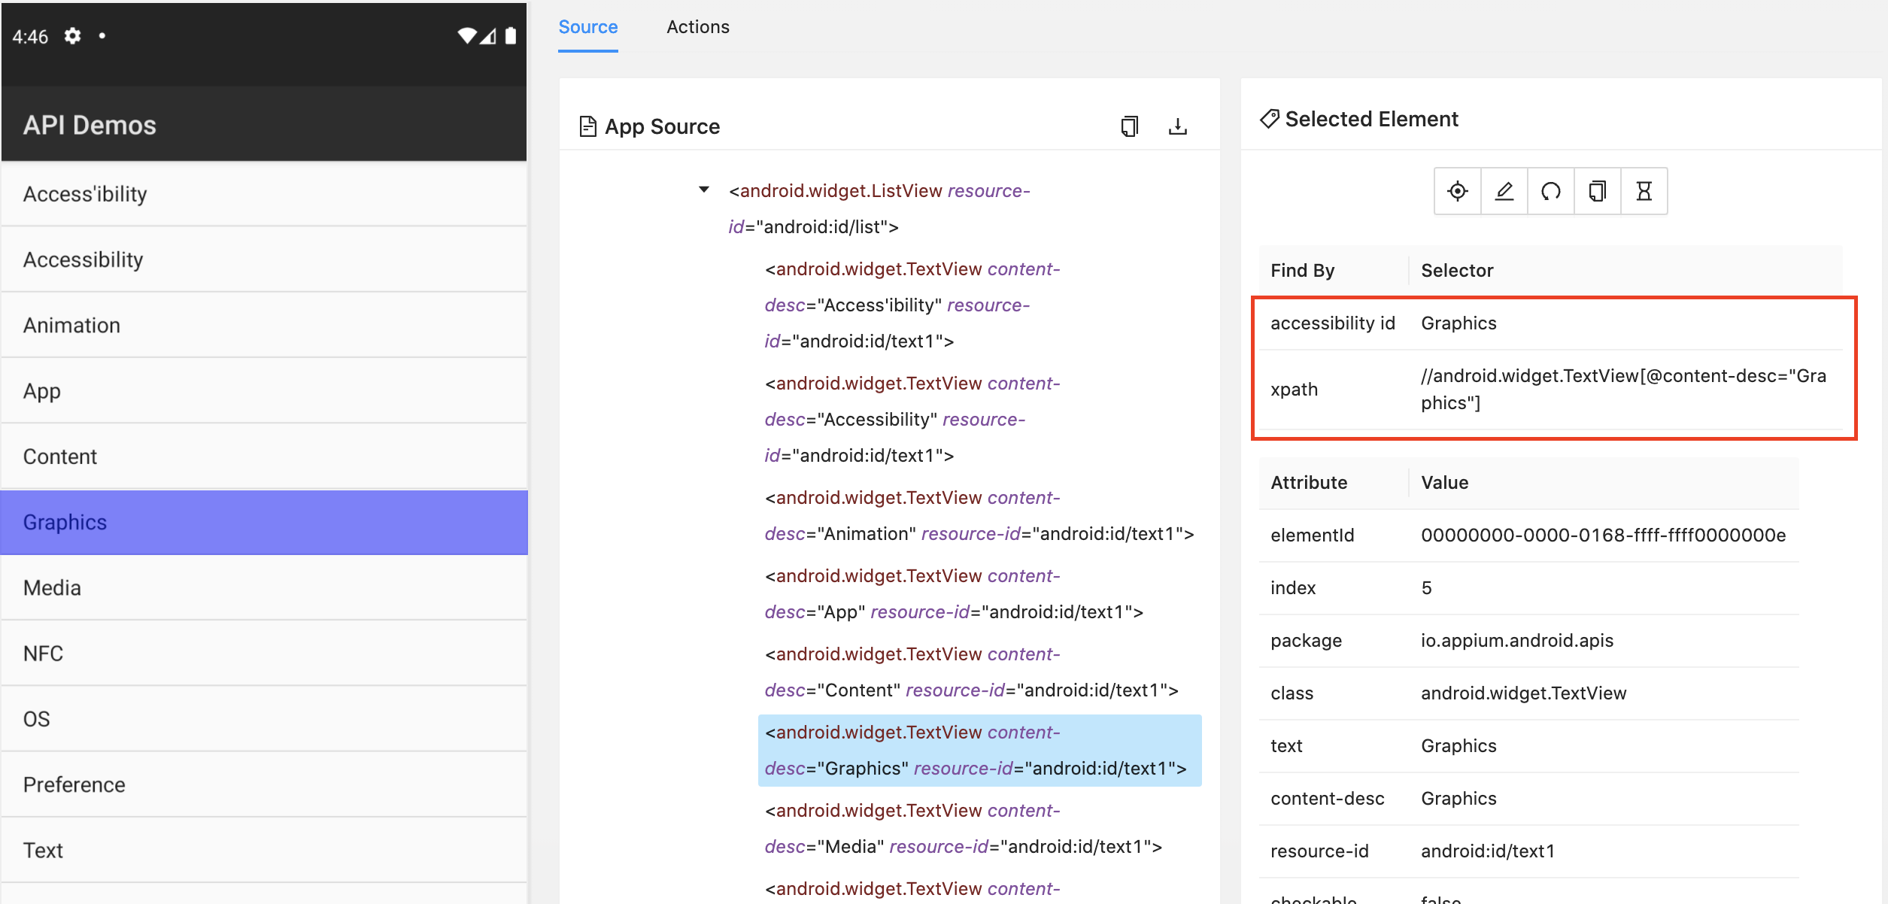Collapse the android.widget.ListView node
This screenshot has height=904, width=1888.
[x=704, y=190]
